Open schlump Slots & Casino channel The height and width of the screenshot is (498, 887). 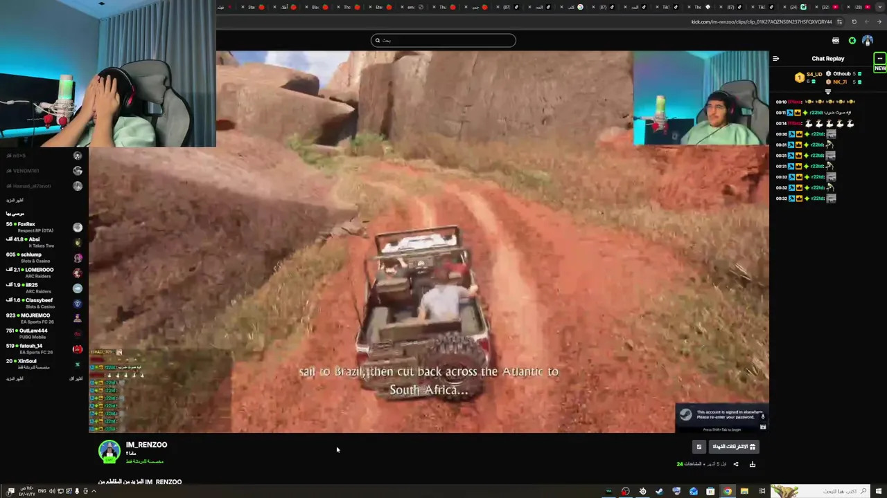pos(43,257)
